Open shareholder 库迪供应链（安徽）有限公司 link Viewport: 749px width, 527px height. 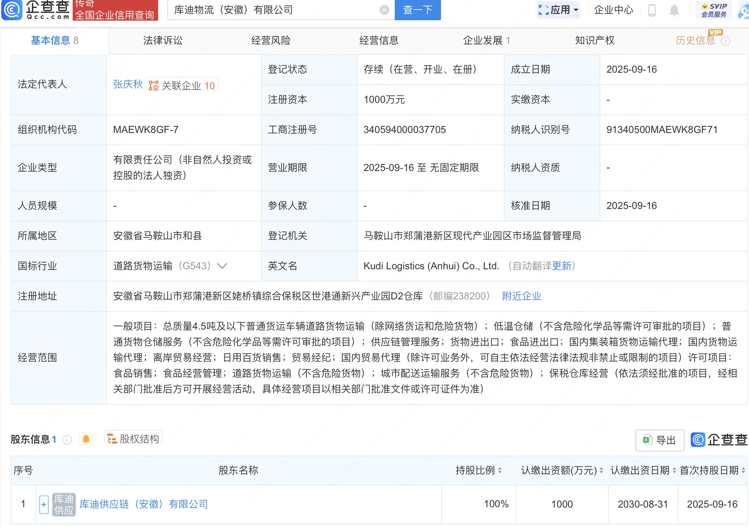coord(144,504)
